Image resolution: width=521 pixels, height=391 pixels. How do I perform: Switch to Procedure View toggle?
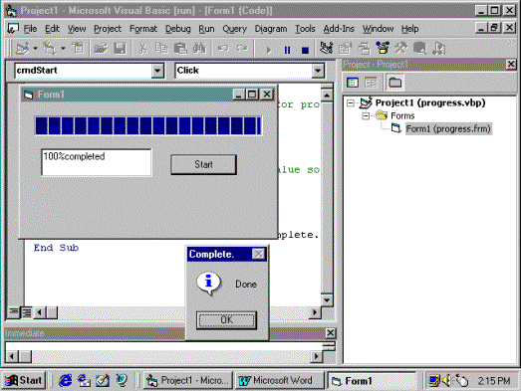click(14, 312)
